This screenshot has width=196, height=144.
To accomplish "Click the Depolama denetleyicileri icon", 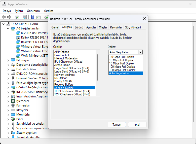I will 13,65.
